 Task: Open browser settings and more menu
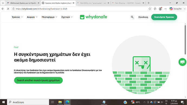[166, 9]
